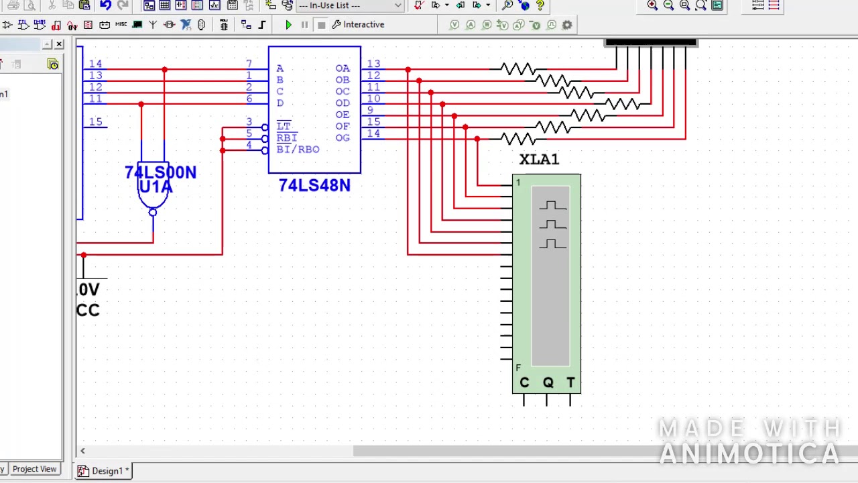This screenshot has height=483, width=858.
Task: Place an RF component
Action: pos(153,25)
